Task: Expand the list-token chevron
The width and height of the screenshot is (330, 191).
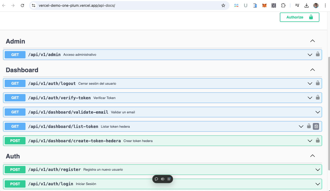Action: click(301, 126)
